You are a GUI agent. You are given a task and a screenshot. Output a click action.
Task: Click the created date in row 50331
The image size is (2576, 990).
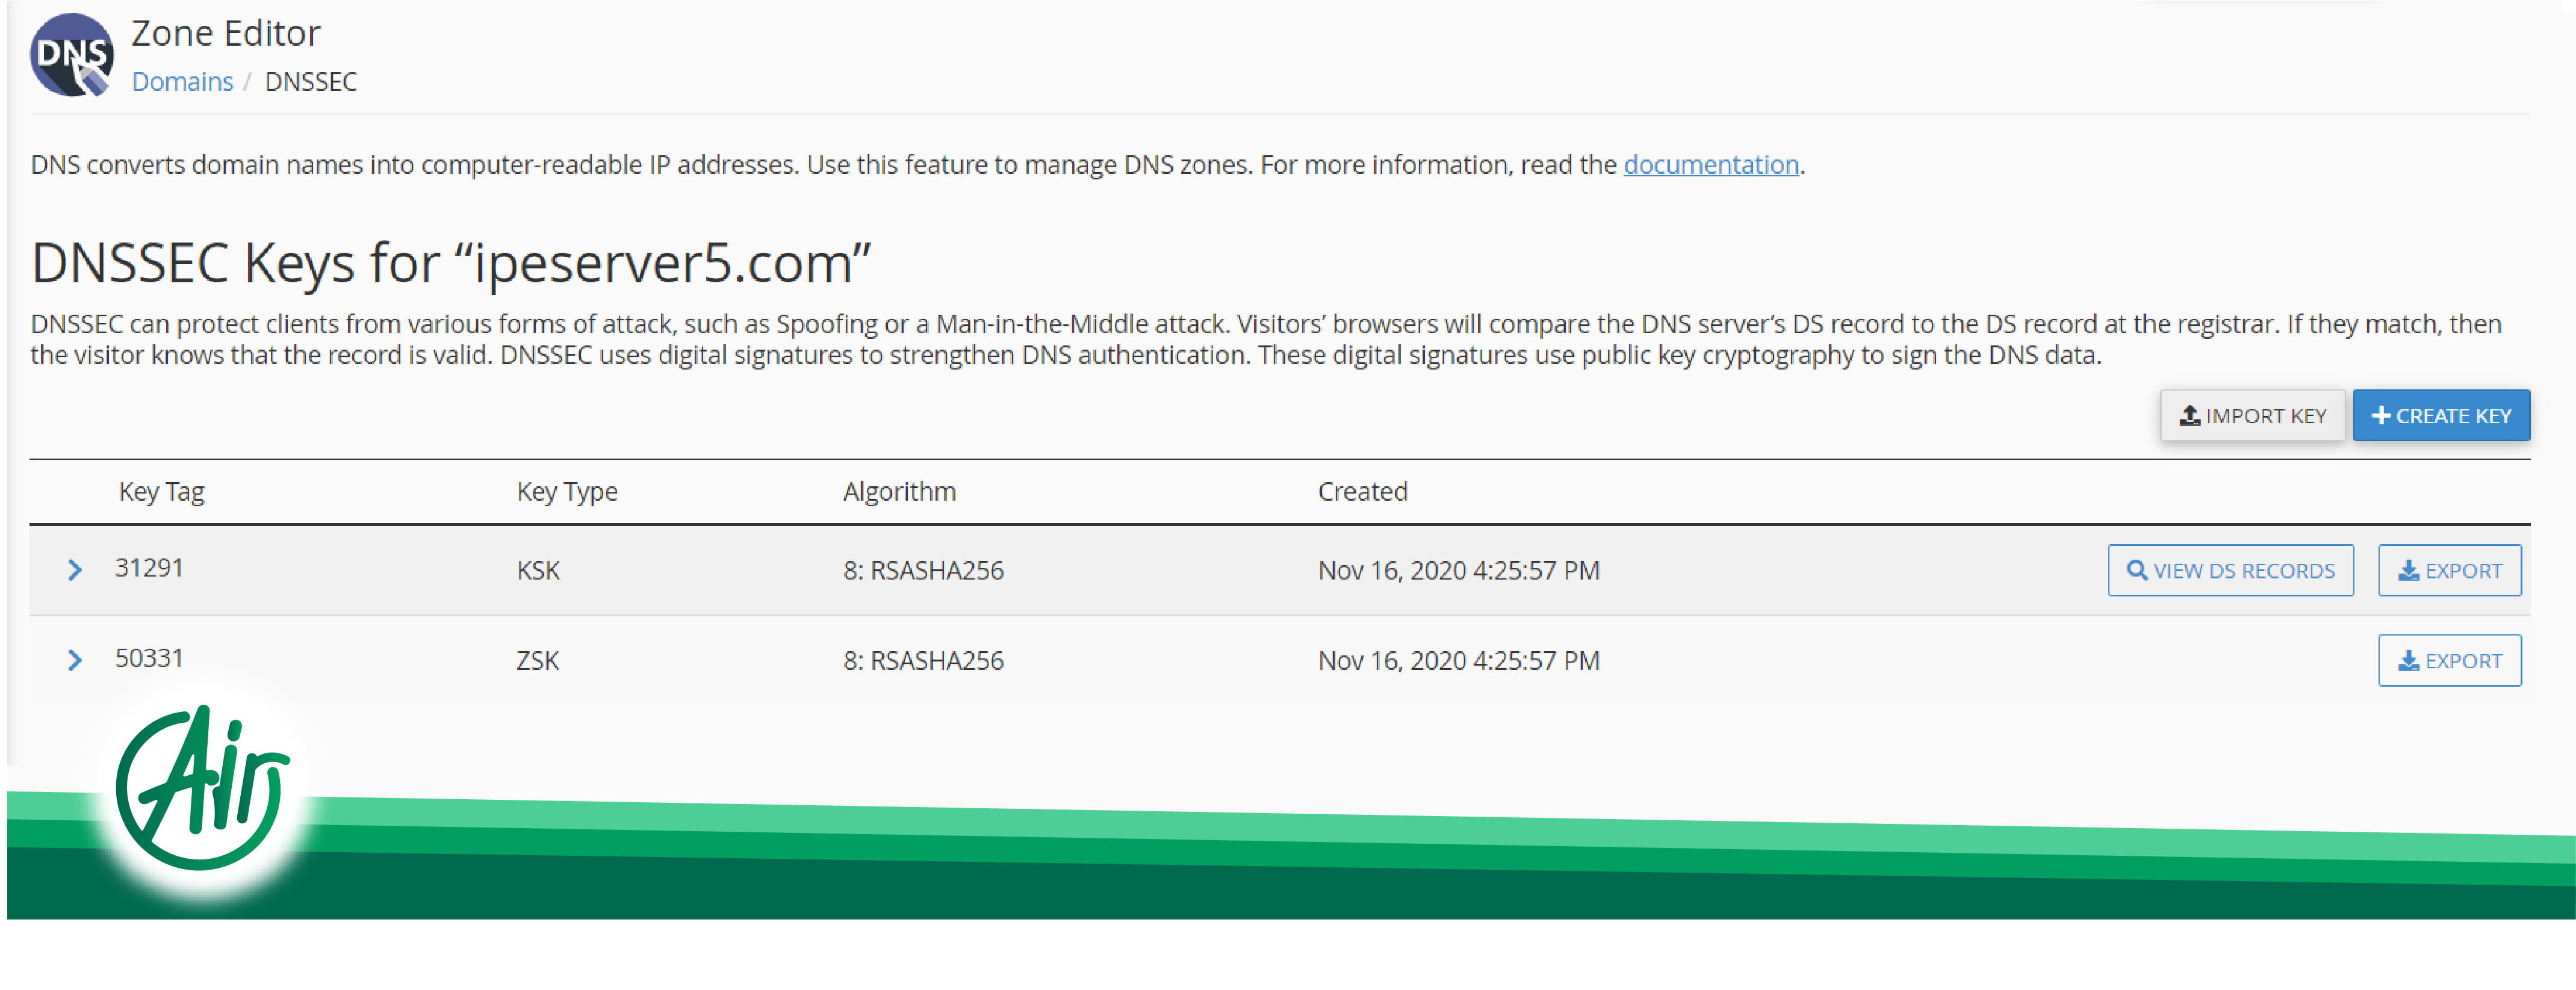(1459, 660)
